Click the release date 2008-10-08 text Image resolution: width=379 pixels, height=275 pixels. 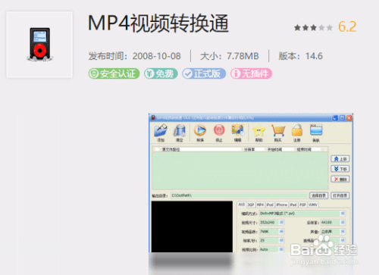pyautogui.click(x=157, y=56)
